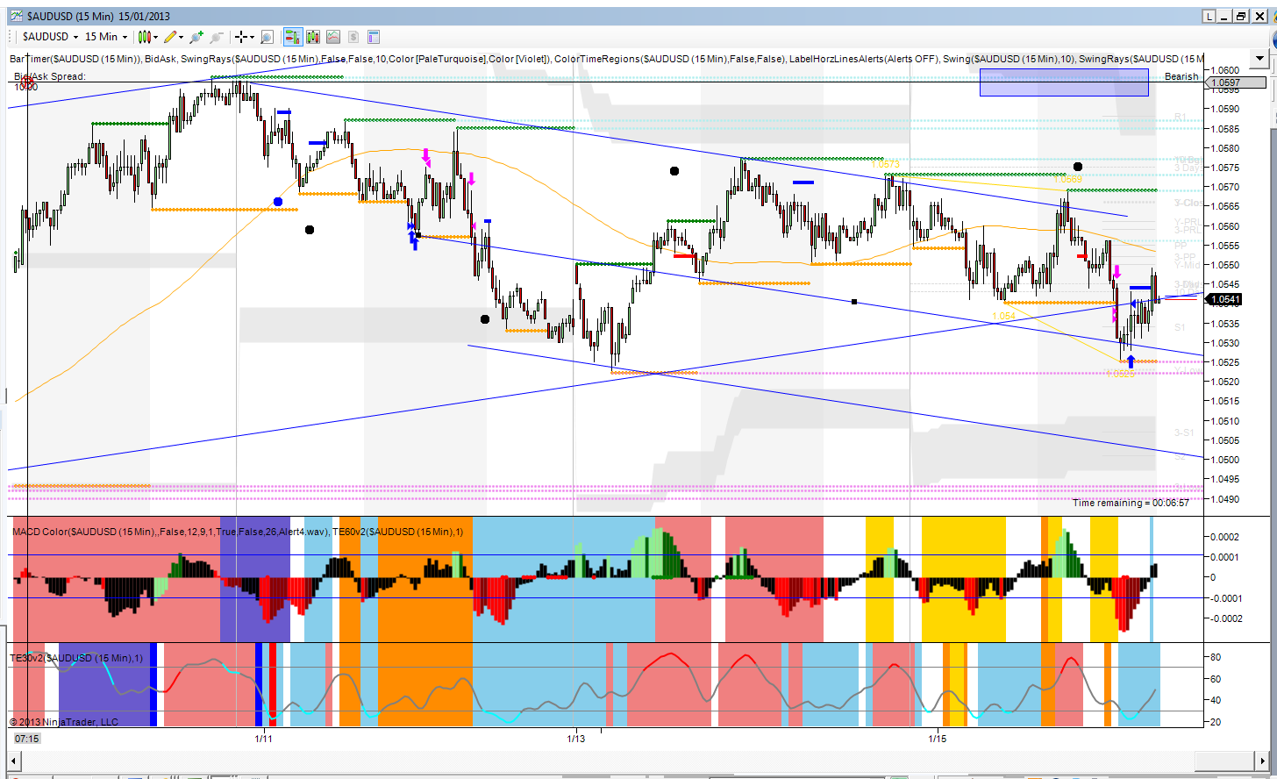Open the data series candlestick icon
Screen dimensions: 1277x779
pyautogui.click(x=313, y=37)
